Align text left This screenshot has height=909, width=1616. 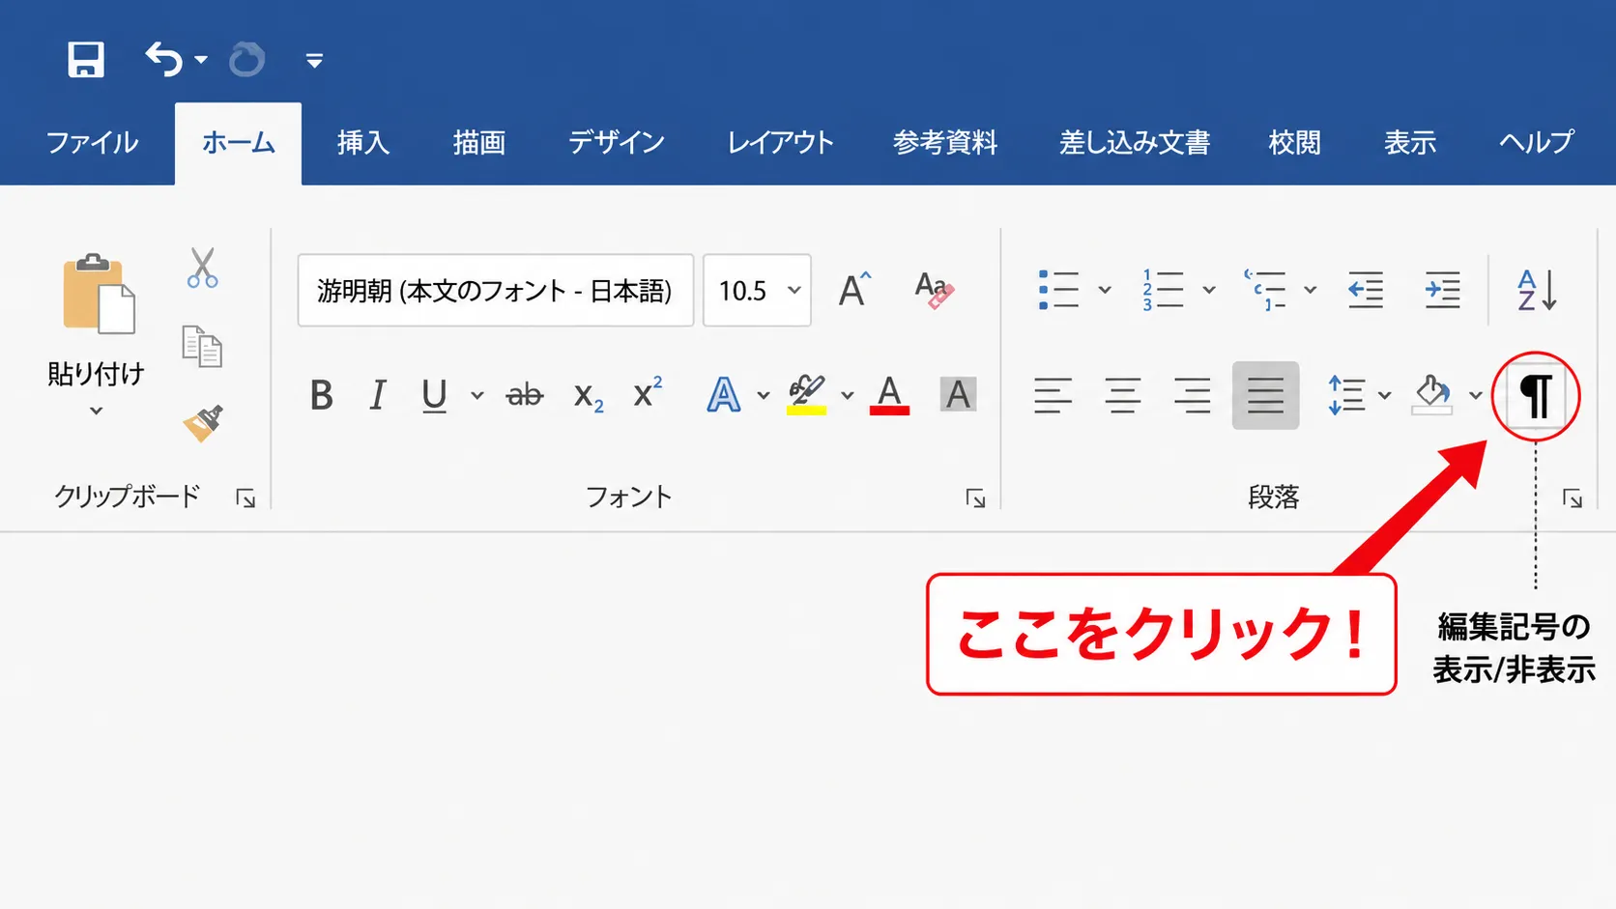[x=1053, y=395]
